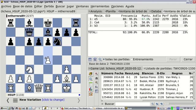Open the Base de datos menu
The height and width of the screenshot is (110, 196).
tap(23, 6)
